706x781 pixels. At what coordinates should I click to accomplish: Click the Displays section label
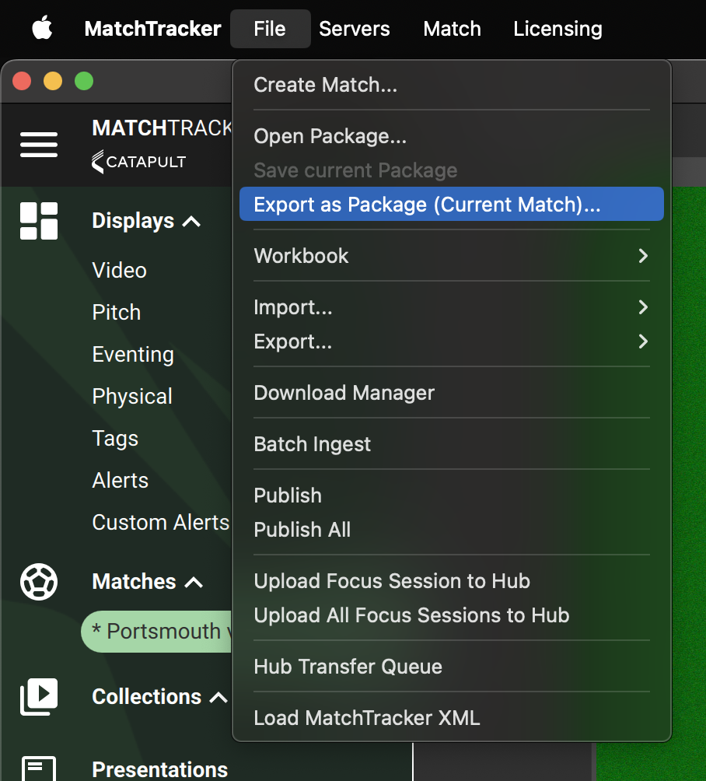coord(133,221)
